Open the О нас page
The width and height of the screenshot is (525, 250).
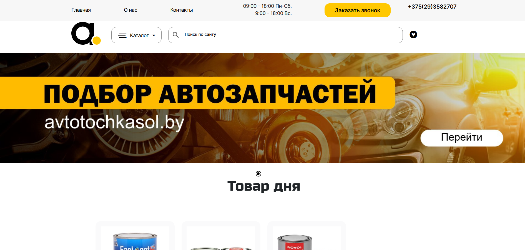(130, 10)
